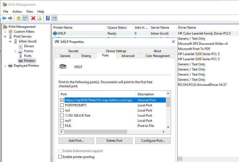Select the Ports node in the tree

pyautogui.click(x=28, y=56)
